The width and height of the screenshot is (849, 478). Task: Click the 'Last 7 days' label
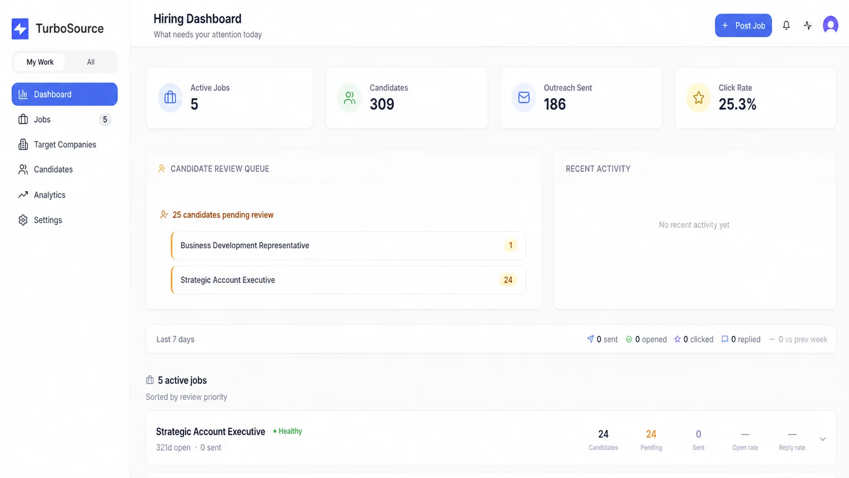point(175,339)
